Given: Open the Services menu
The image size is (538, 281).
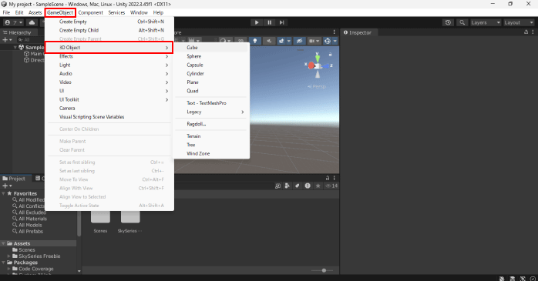Looking at the screenshot, I should pyautogui.click(x=116, y=12).
